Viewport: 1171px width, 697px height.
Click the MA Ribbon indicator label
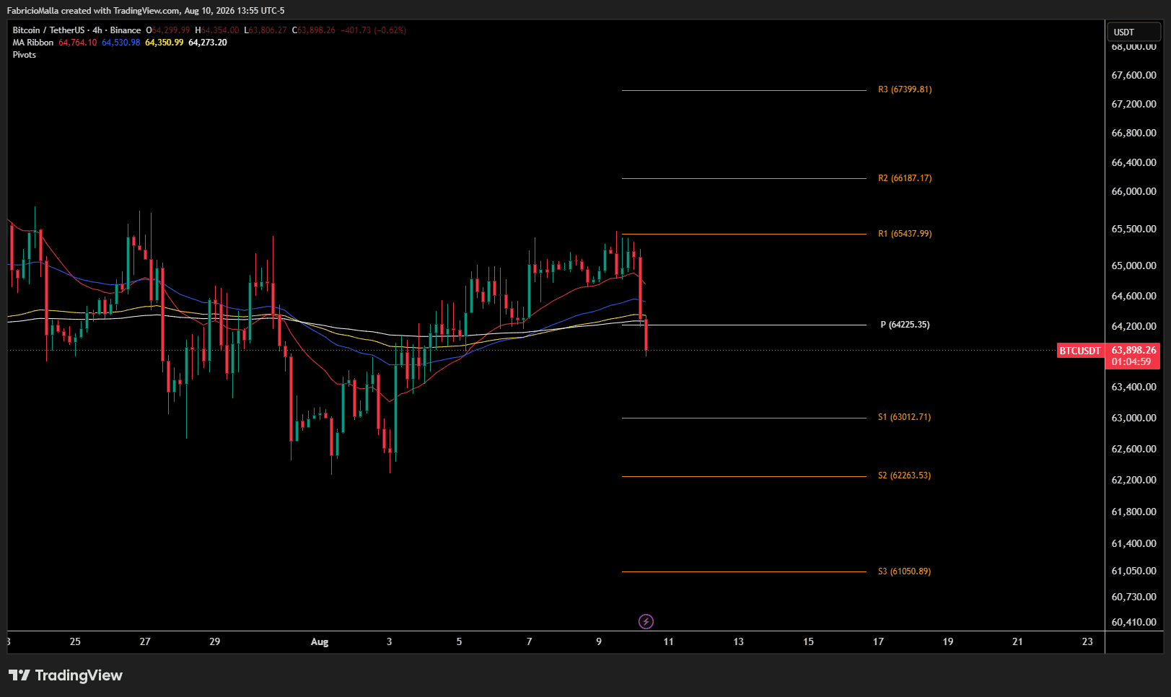click(x=33, y=43)
